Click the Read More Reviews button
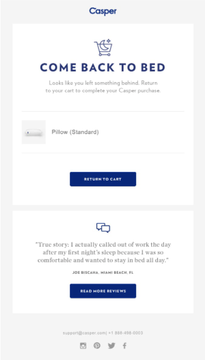205x360 pixels. 103,291
